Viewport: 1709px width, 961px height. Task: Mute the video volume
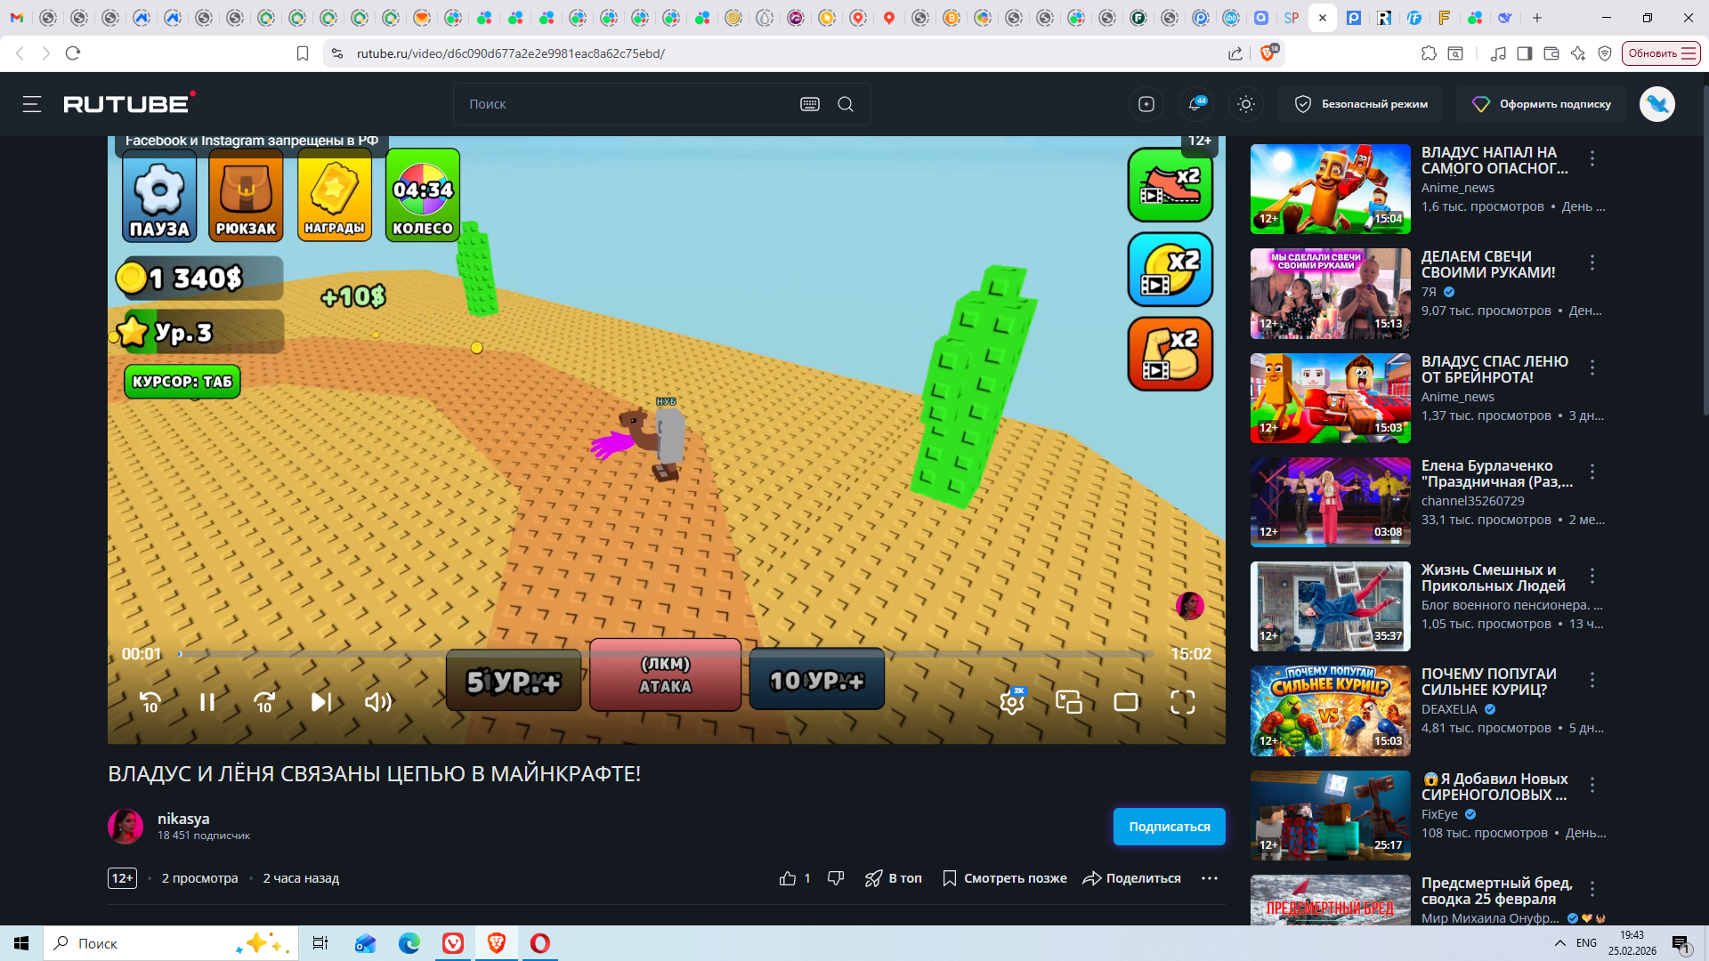(378, 702)
